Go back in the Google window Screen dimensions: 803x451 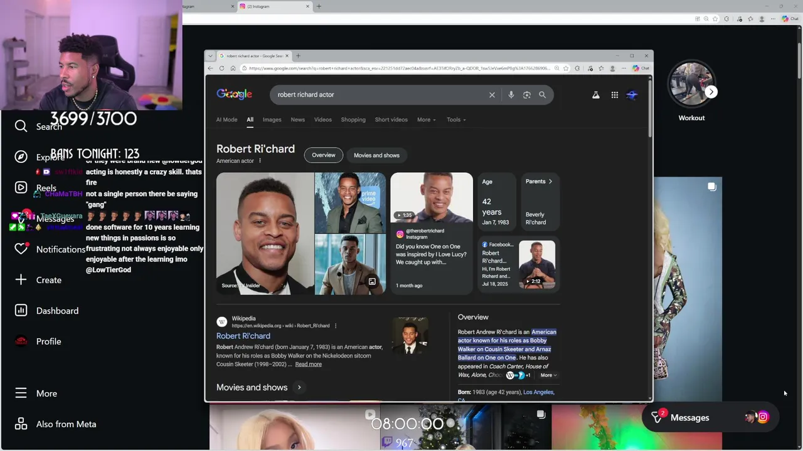pos(210,68)
